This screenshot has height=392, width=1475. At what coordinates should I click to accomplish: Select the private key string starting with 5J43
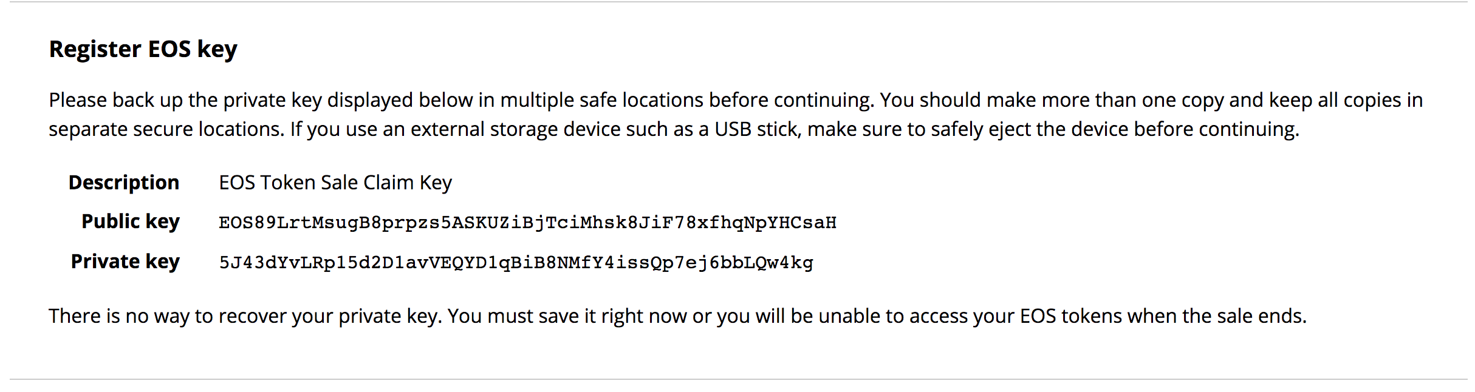(516, 263)
